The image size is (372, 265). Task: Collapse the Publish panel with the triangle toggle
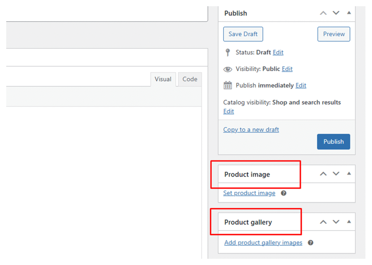[349, 13]
